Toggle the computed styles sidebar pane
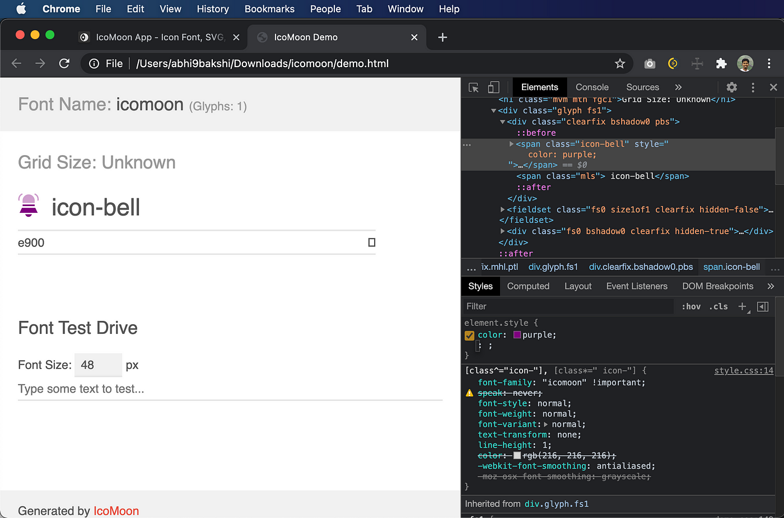784x518 pixels. (x=763, y=306)
